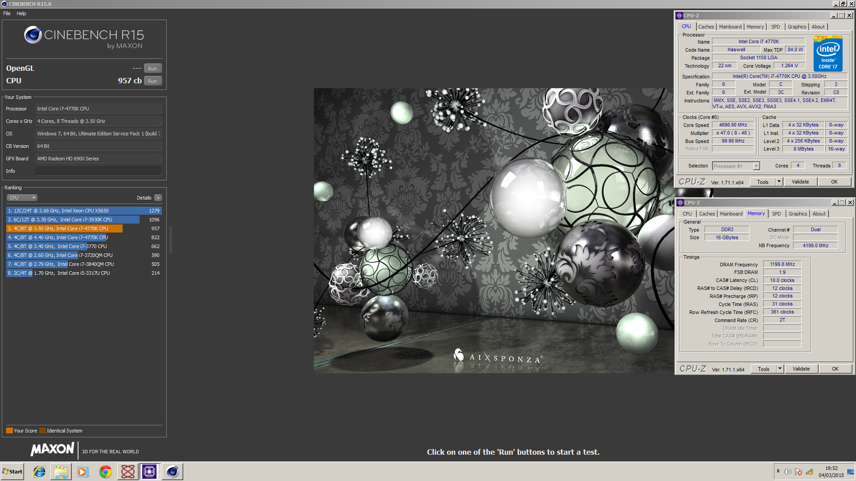Viewport: 856px width, 481px height.
Task: Select ranking row Core i7-3930K CPU
Action: (84, 220)
